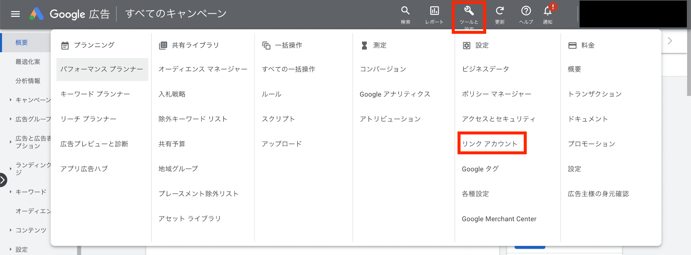
Task: Open ルール under bulk actions
Action: coord(272,94)
